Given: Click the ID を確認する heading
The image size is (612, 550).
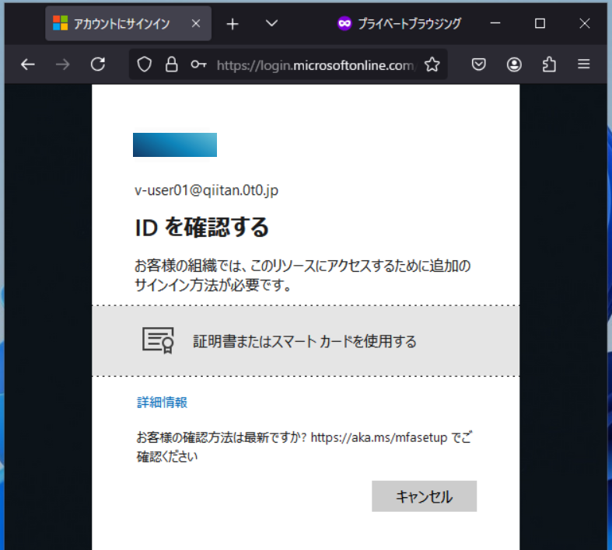Looking at the screenshot, I should point(201,228).
